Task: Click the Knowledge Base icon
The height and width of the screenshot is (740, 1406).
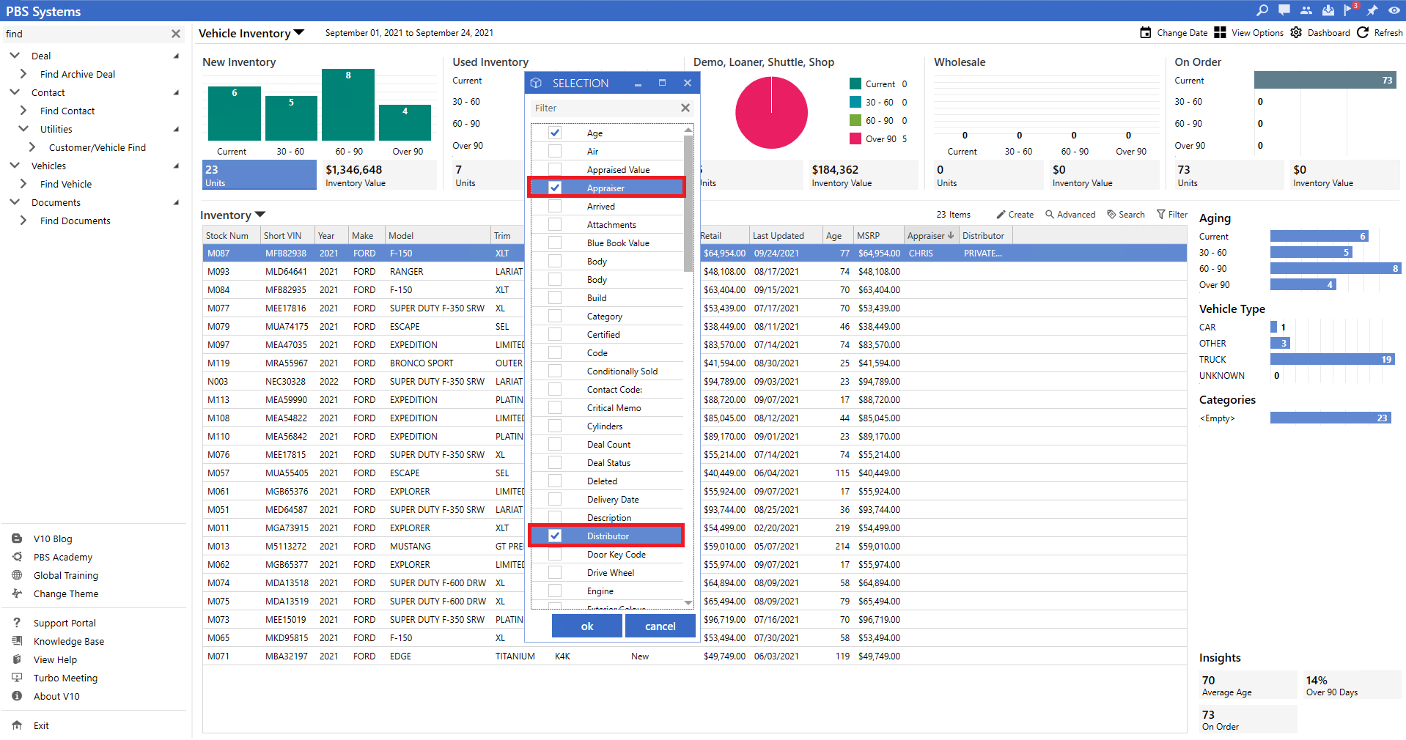Action: click(17, 641)
